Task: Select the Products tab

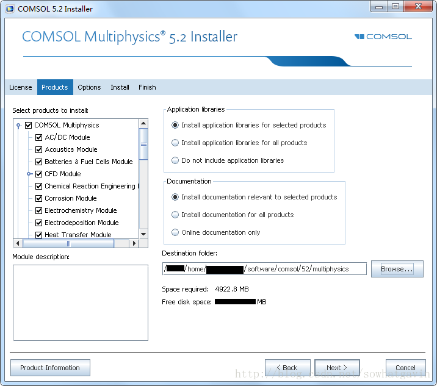Action: click(55, 87)
